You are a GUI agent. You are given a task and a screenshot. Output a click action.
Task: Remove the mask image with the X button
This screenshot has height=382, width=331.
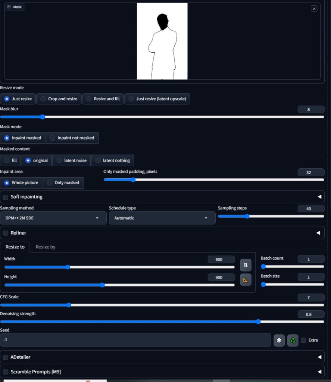pyautogui.click(x=314, y=9)
